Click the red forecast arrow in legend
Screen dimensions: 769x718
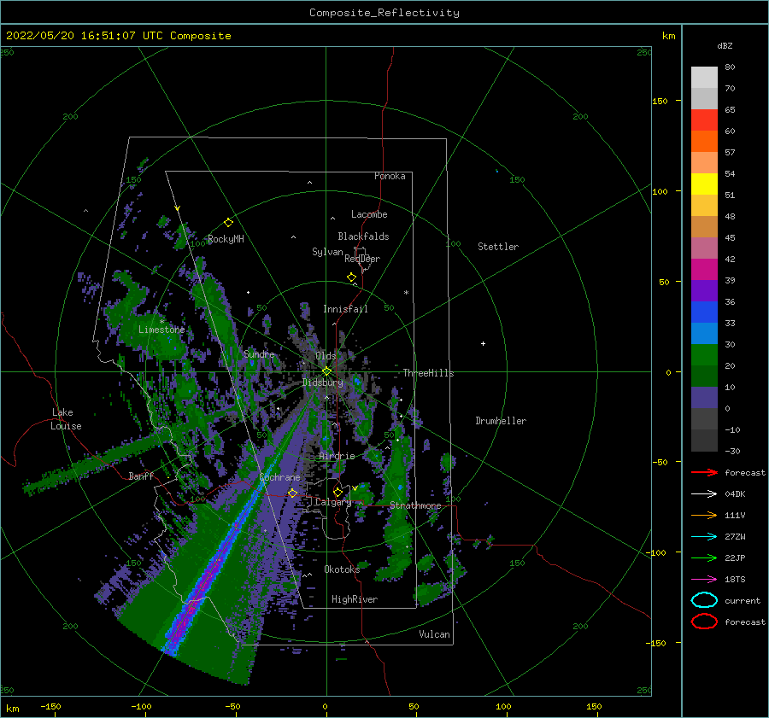pos(704,472)
